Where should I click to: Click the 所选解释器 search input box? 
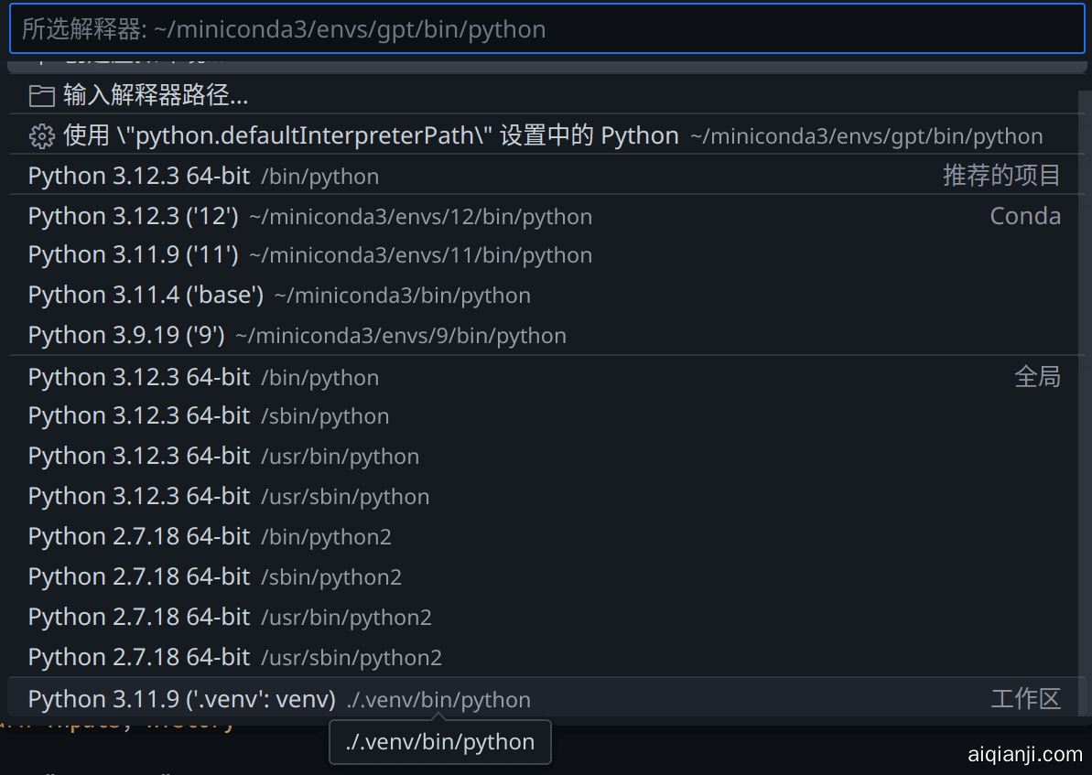click(546, 29)
